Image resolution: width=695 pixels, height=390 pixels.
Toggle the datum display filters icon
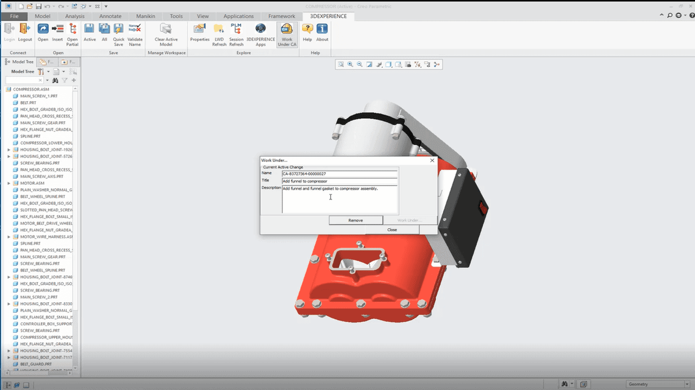(x=418, y=64)
